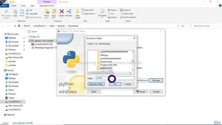
Task: Refresh the Downloads folder view
Action: tap(183, 26)
